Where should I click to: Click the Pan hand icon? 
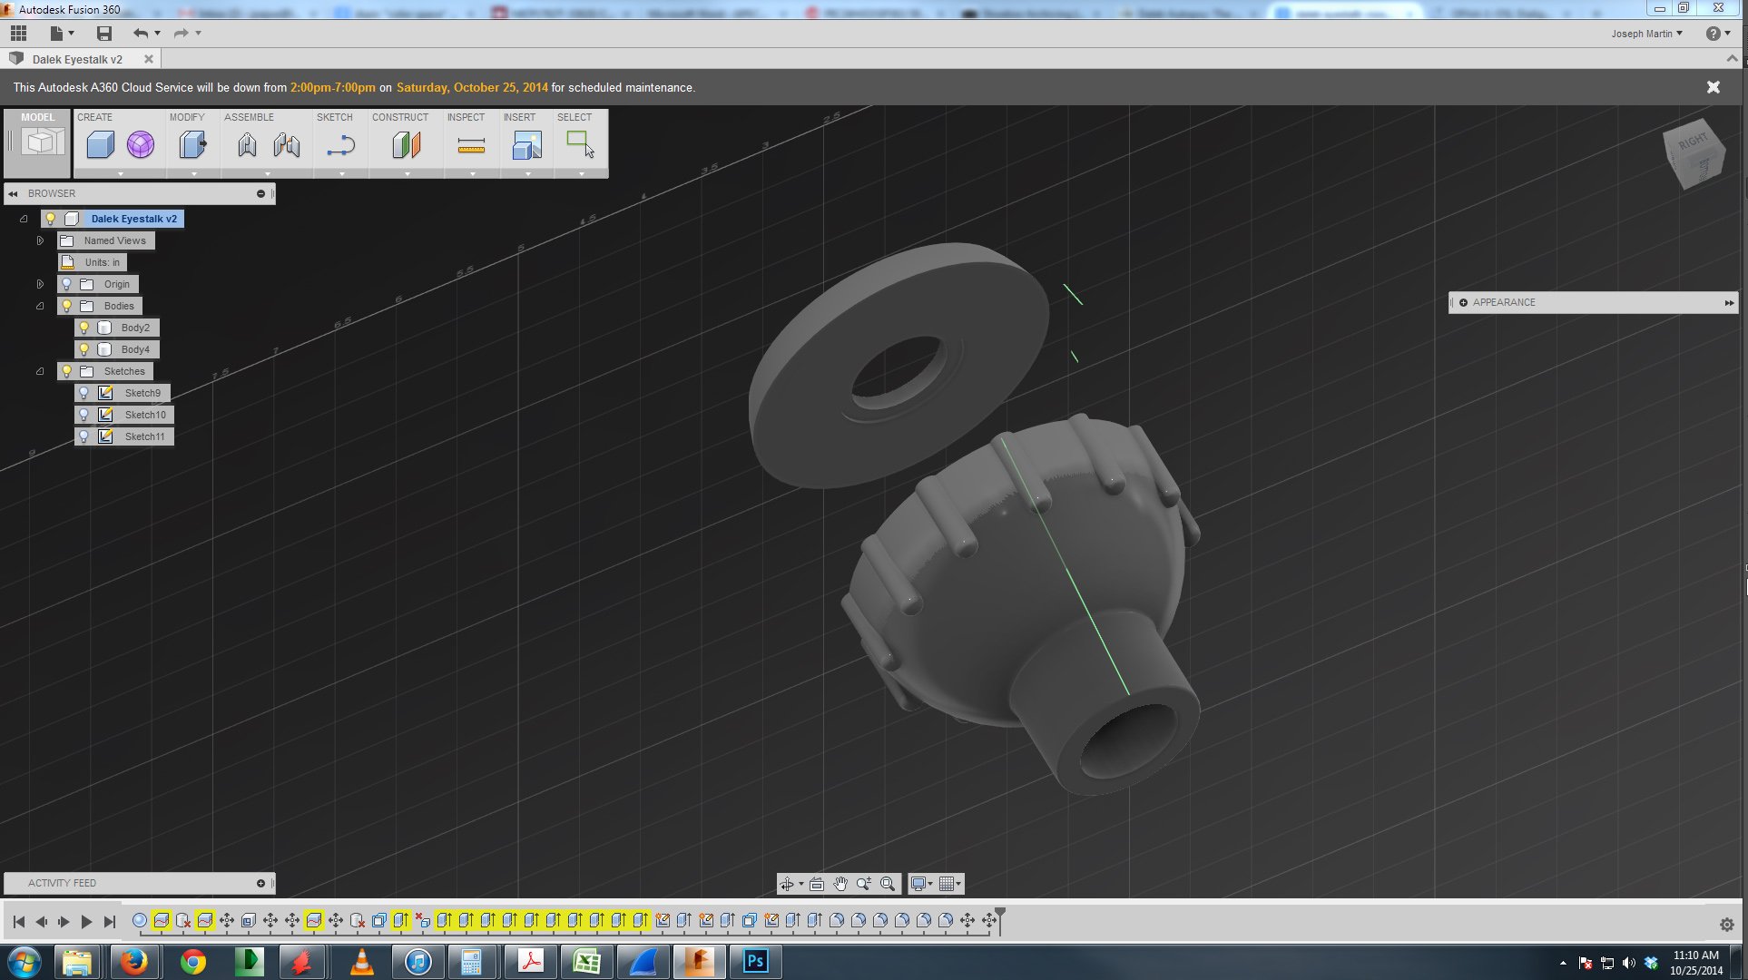(x=840, y=884)
